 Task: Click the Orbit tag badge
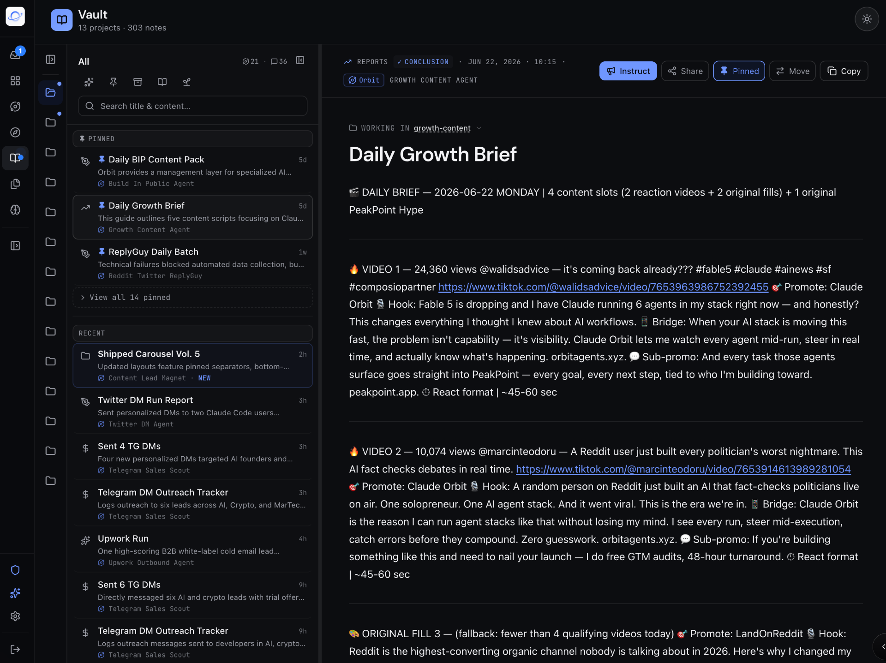[x=364, y=80]
